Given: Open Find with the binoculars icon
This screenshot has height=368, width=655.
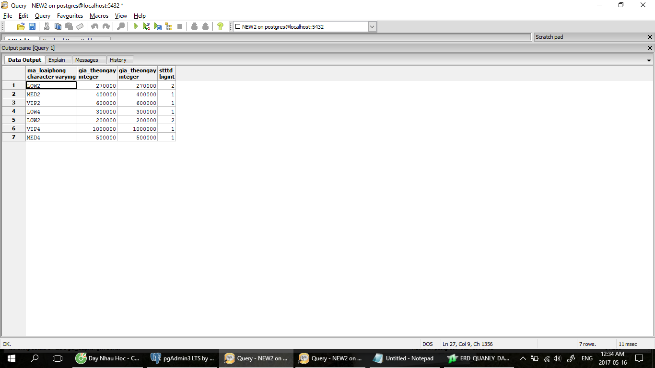Looking at the screenshot, I should click(121, 27).
